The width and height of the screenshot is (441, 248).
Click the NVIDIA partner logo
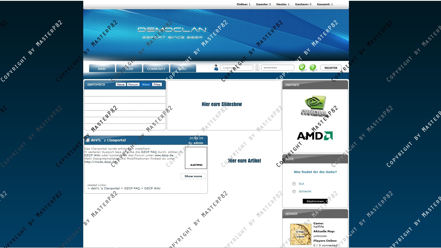pos(314,106)
